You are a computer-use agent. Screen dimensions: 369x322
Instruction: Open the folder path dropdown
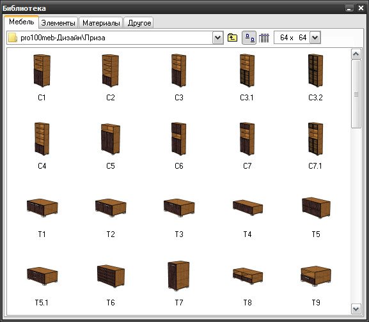[x=217, y=38]
